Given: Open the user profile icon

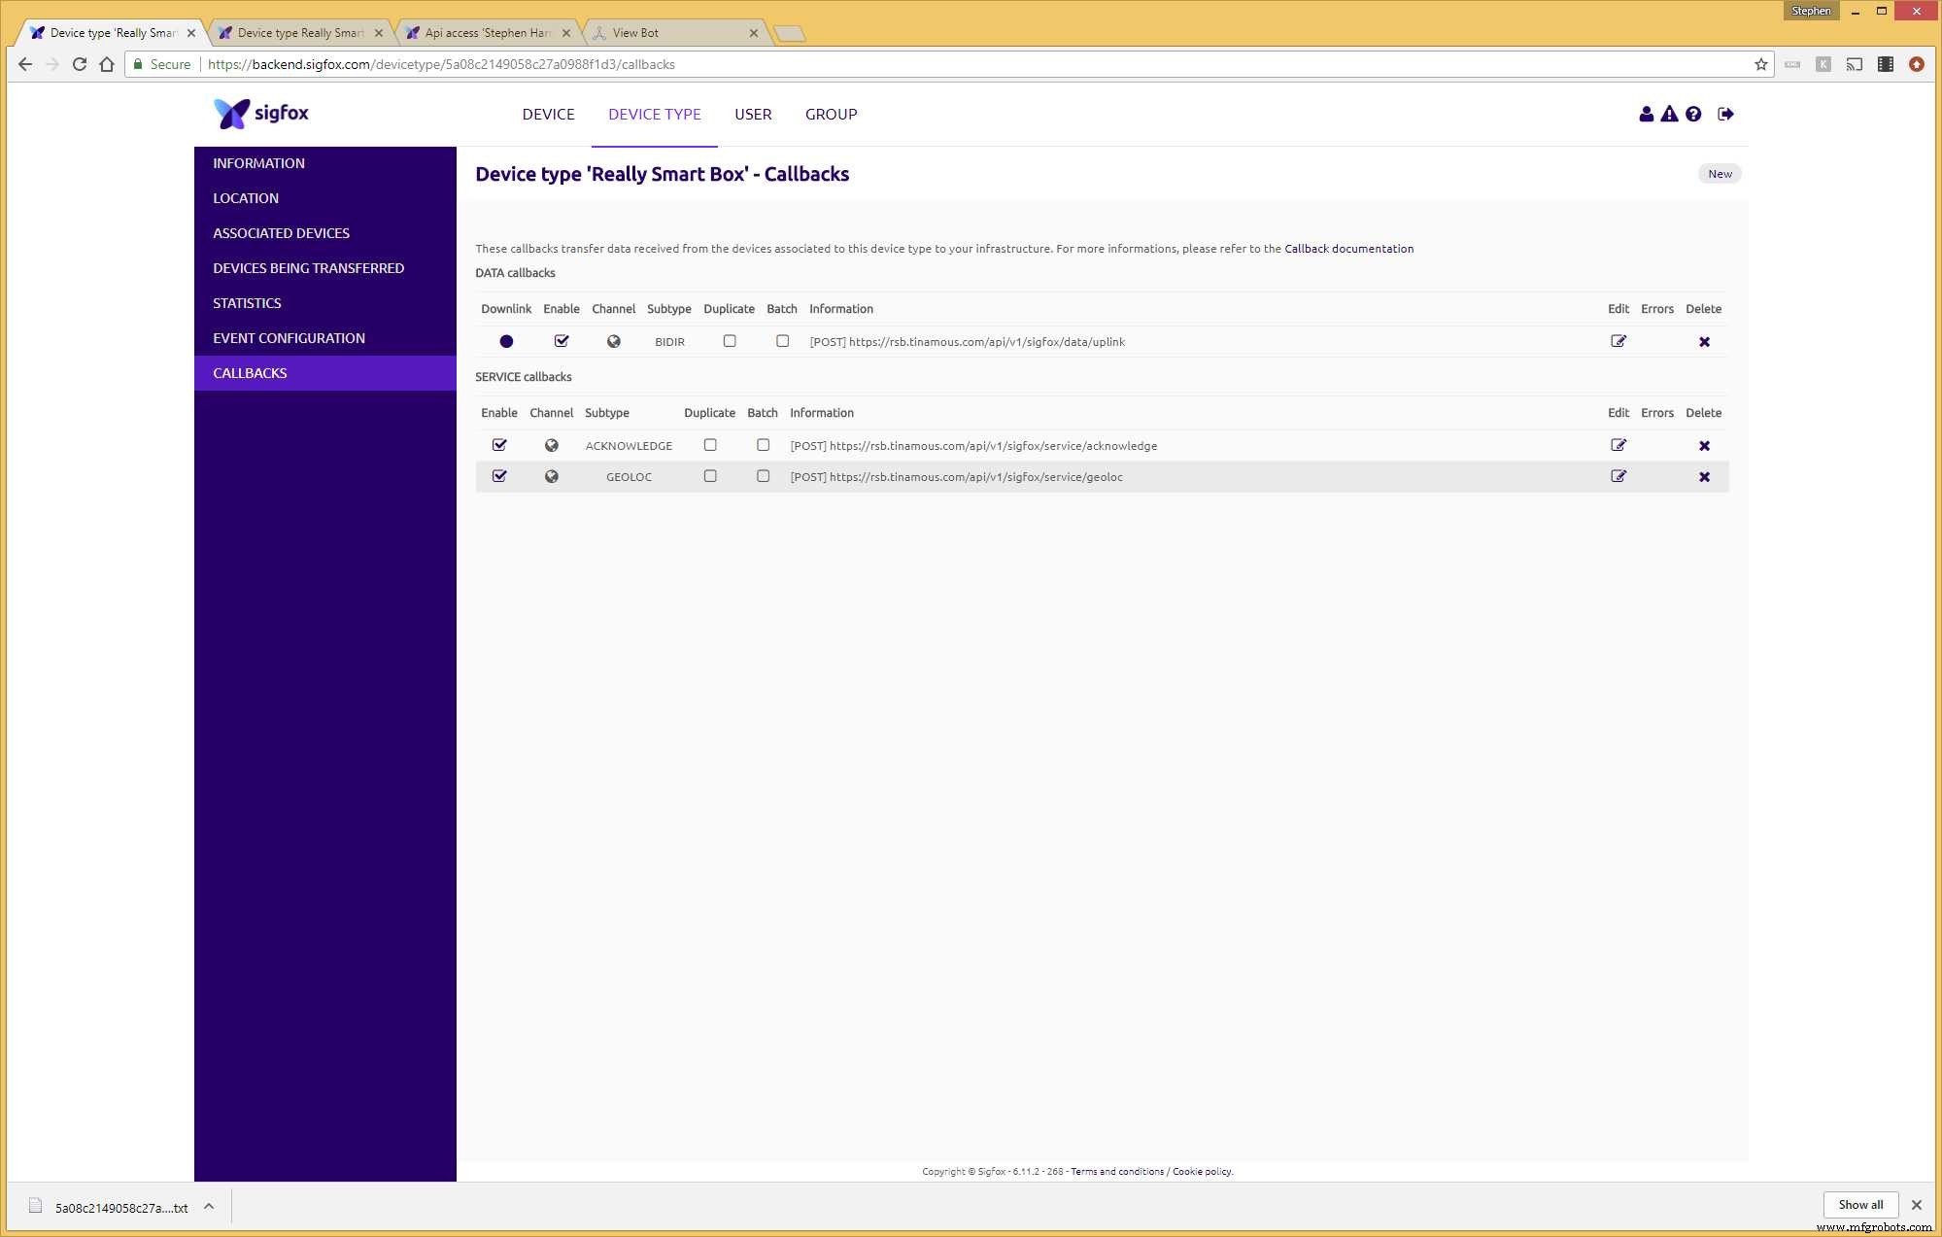Looking at the screenshot, I should tap(1646, 114).
